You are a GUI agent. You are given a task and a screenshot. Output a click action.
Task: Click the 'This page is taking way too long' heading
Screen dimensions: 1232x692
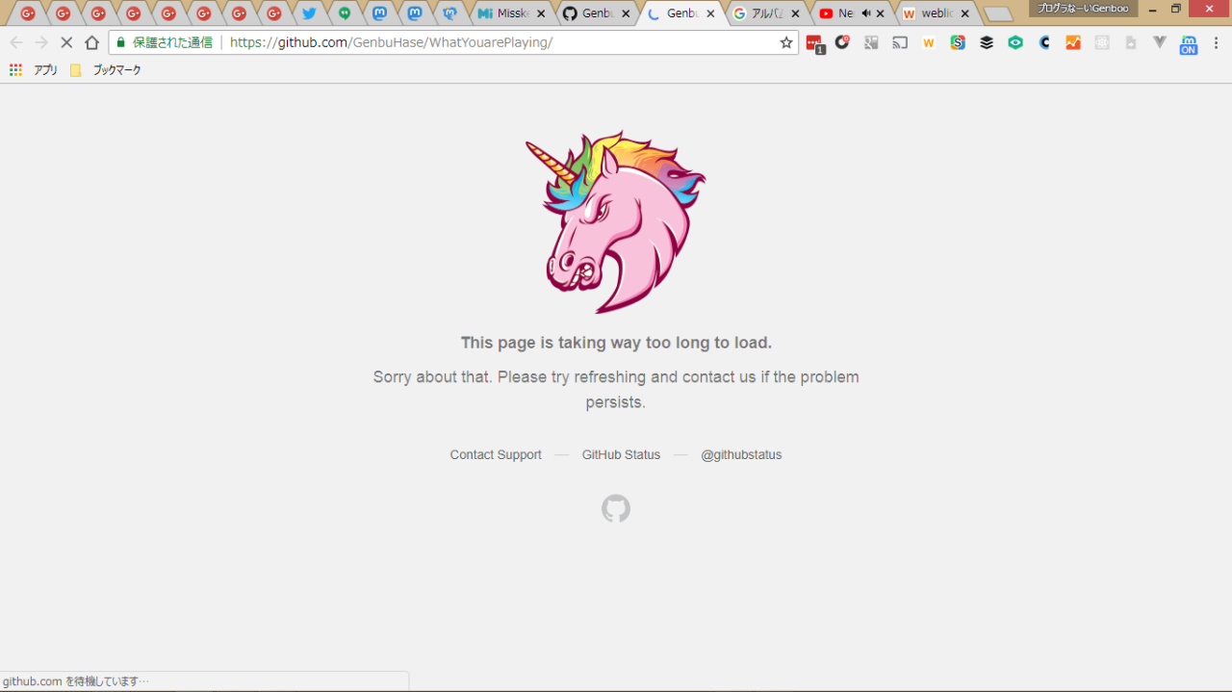616,343
